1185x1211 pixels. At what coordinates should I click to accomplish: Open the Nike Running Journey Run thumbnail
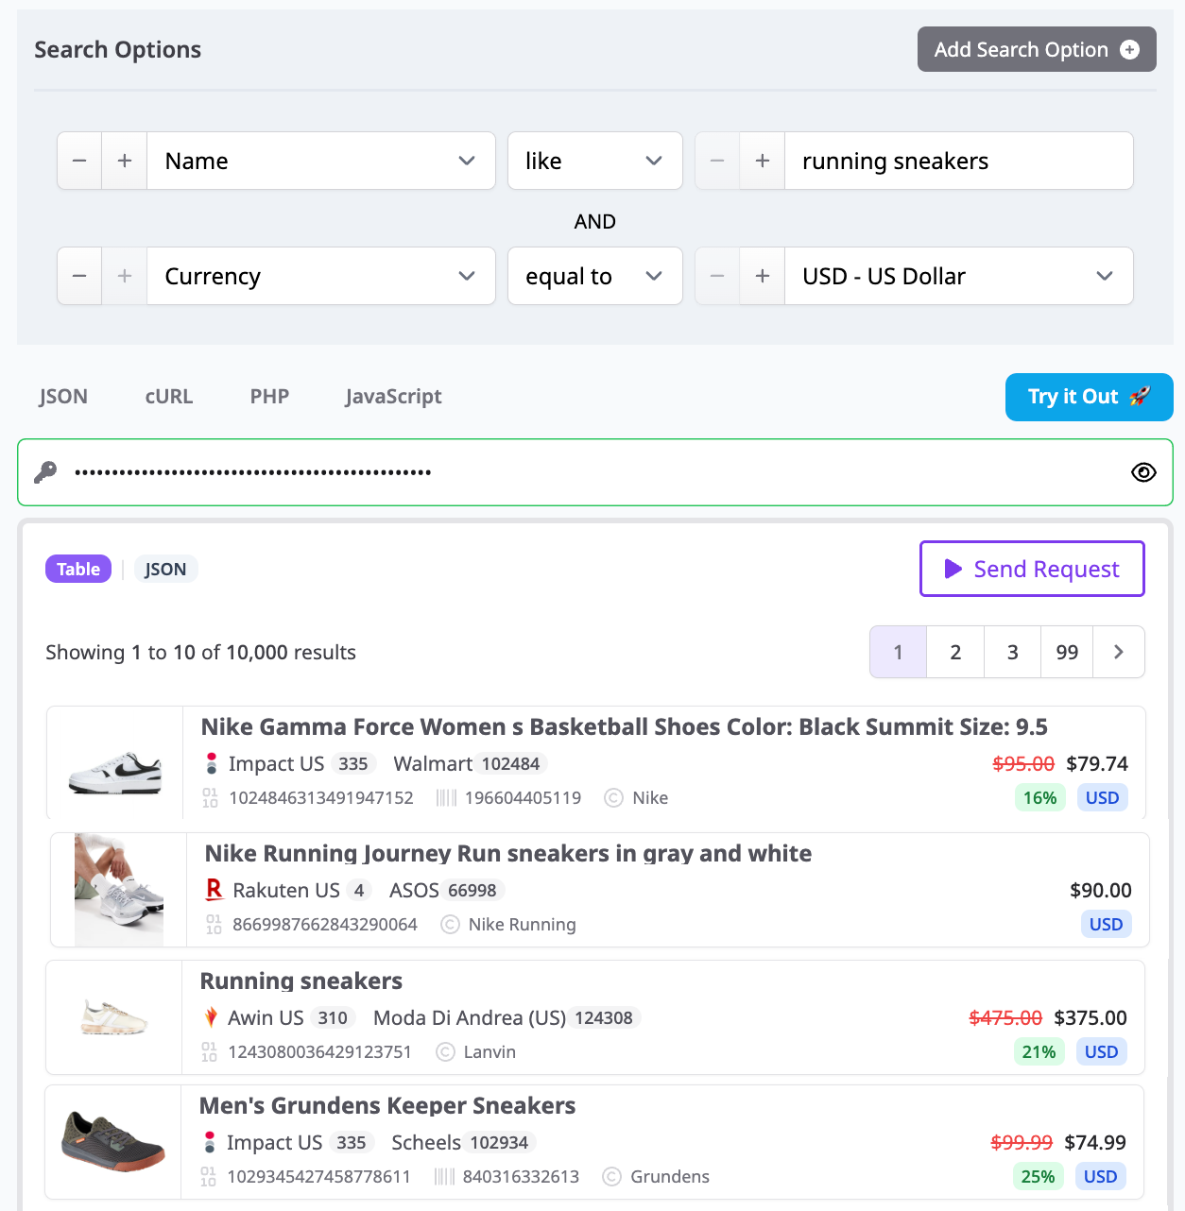coord(119,890)
